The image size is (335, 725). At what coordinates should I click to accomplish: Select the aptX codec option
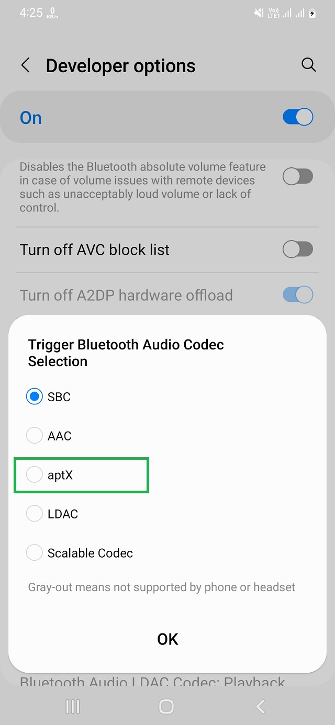click(35, 475)
